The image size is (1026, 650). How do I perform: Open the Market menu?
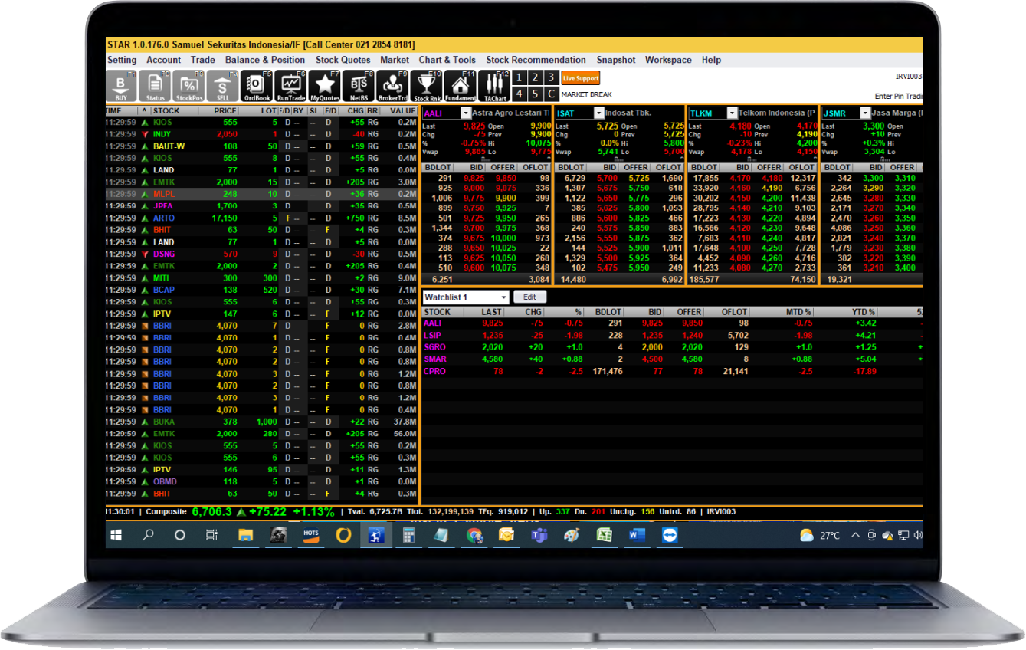coord(395,60)
